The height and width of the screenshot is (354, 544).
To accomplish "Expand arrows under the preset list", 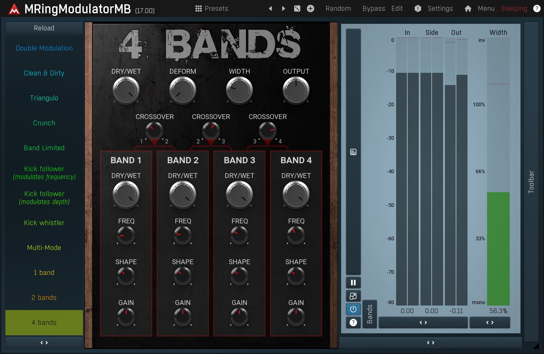I will pyautogui.click(x=44, y=343).
